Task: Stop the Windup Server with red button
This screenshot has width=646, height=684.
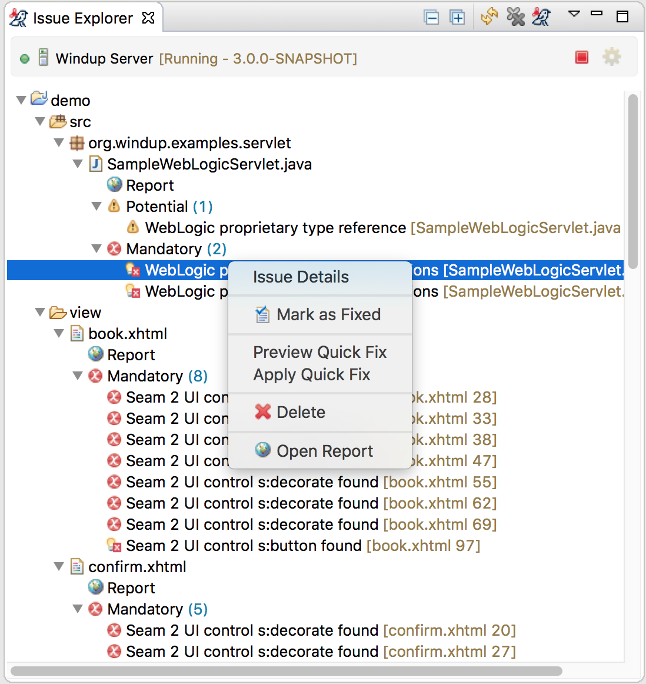Action: tap(582, 57)
